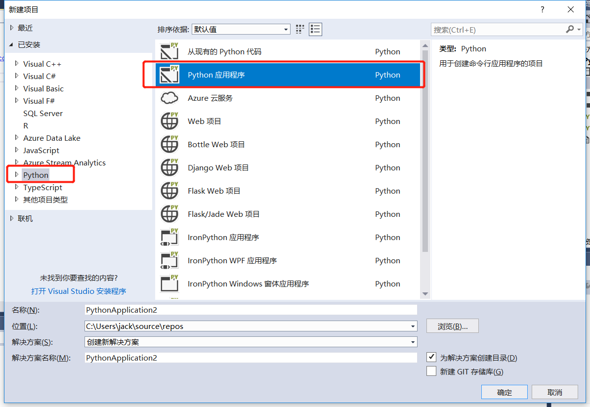Close the 新建项目 dialog
This screenshot has height=407, width=590.
click(570, 9)
